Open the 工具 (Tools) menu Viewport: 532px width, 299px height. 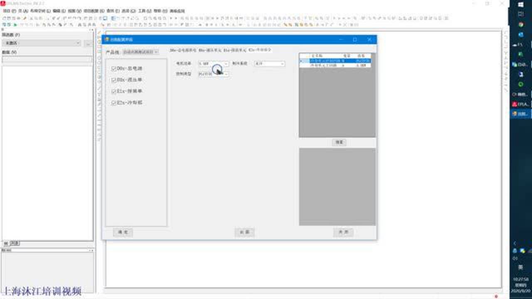coord(145,11)
